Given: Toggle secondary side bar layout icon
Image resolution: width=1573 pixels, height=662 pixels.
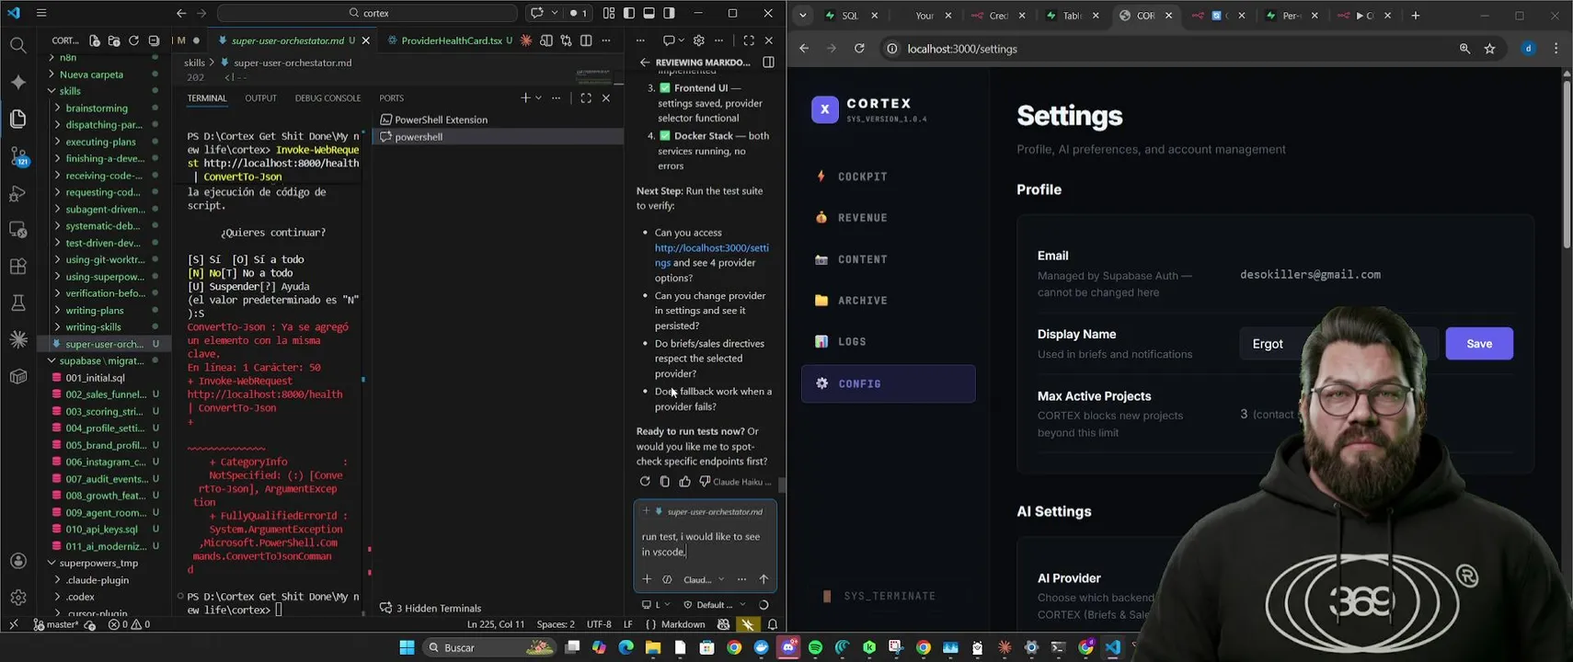Looking at the screenshot, I should tap(670, 13).
